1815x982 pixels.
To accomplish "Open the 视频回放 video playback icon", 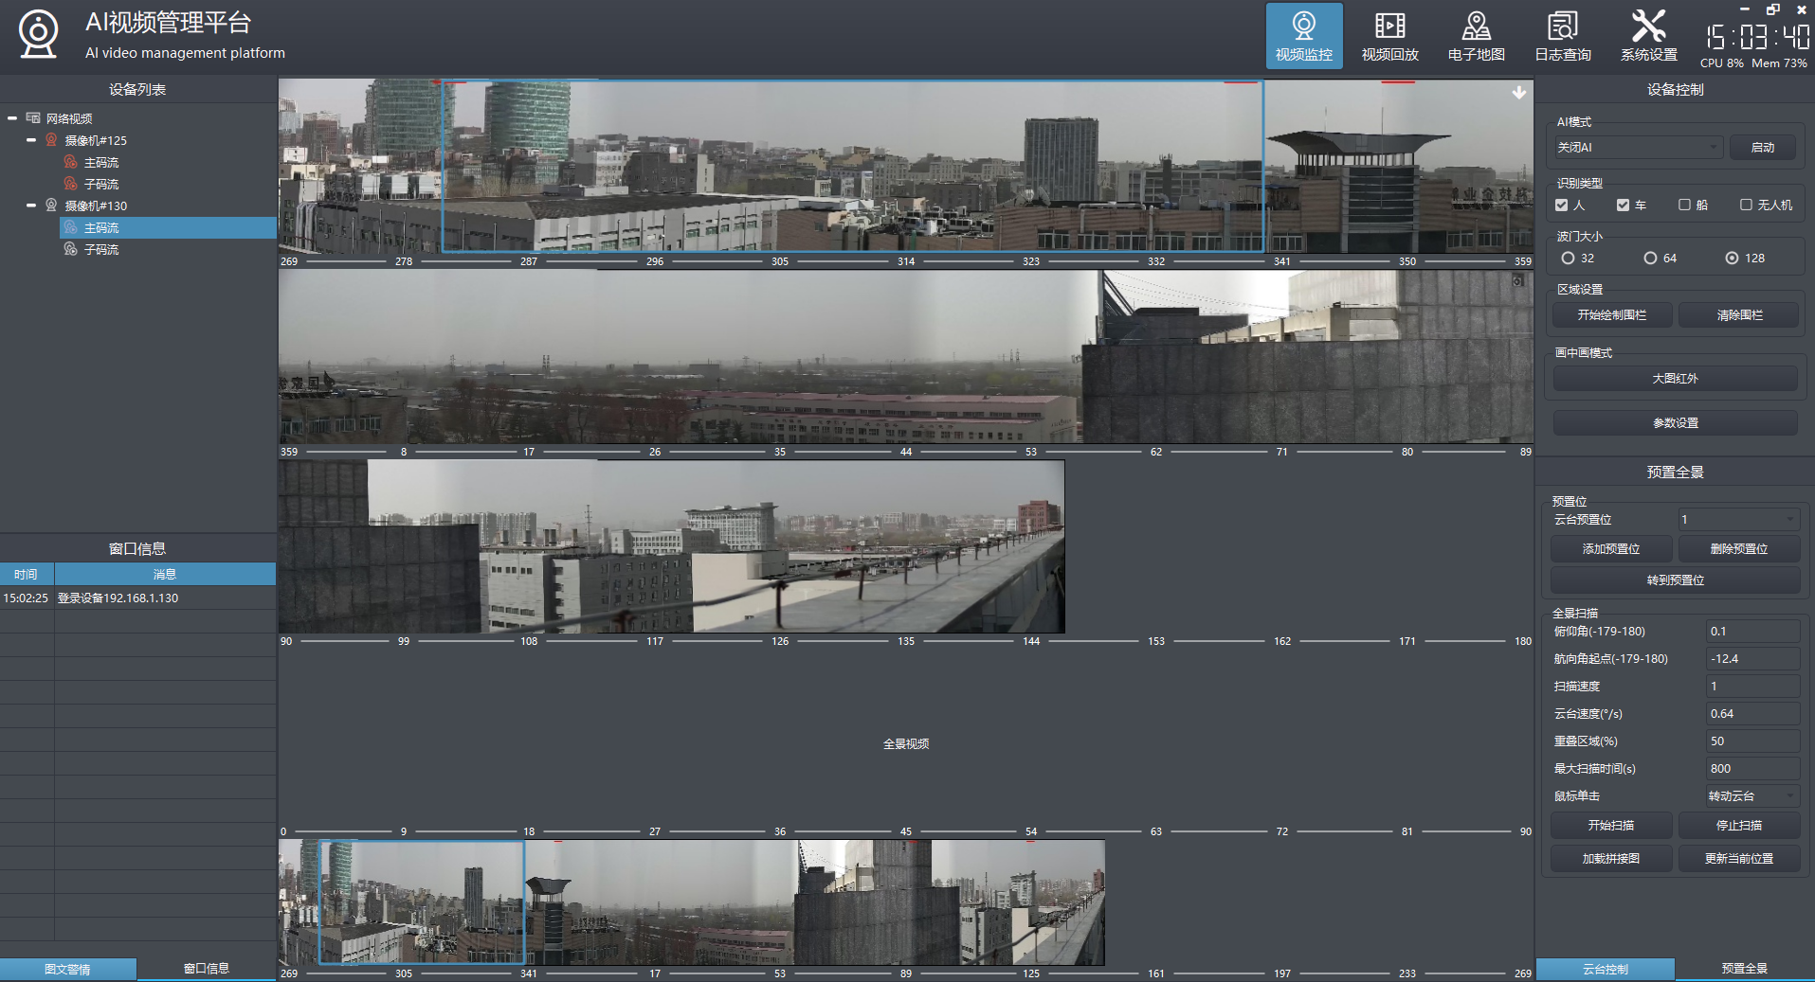I will pyautogui.click(x=1390, y=36).
